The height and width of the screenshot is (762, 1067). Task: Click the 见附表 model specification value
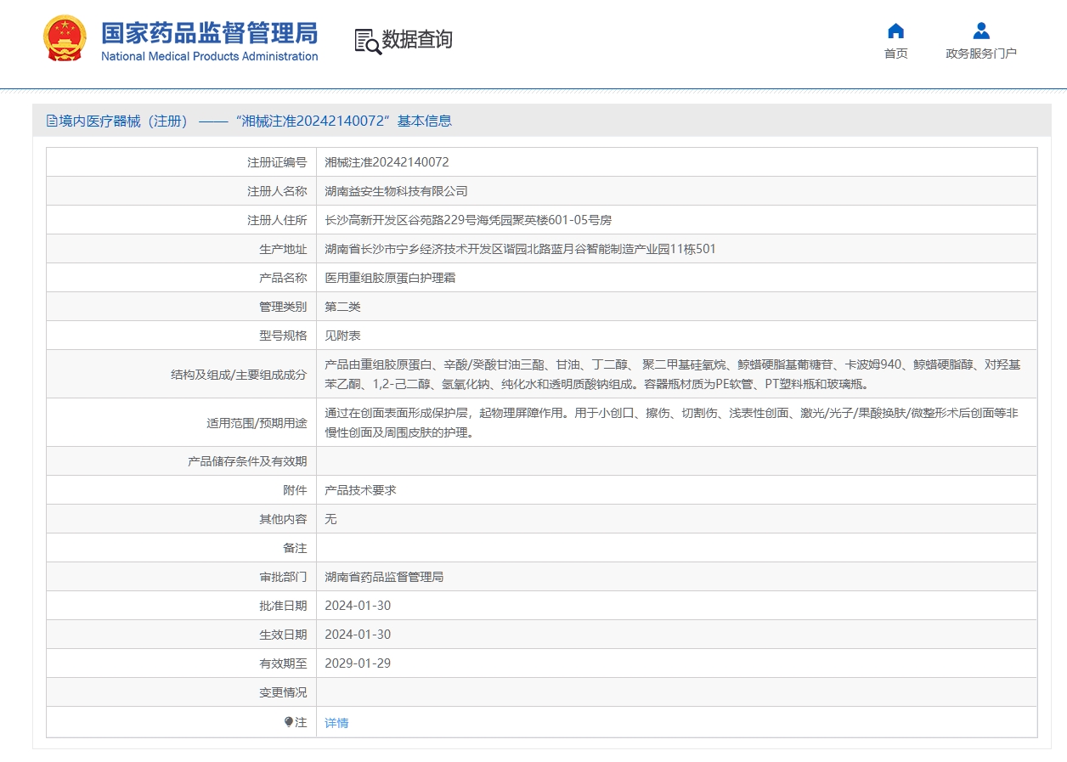342,336
